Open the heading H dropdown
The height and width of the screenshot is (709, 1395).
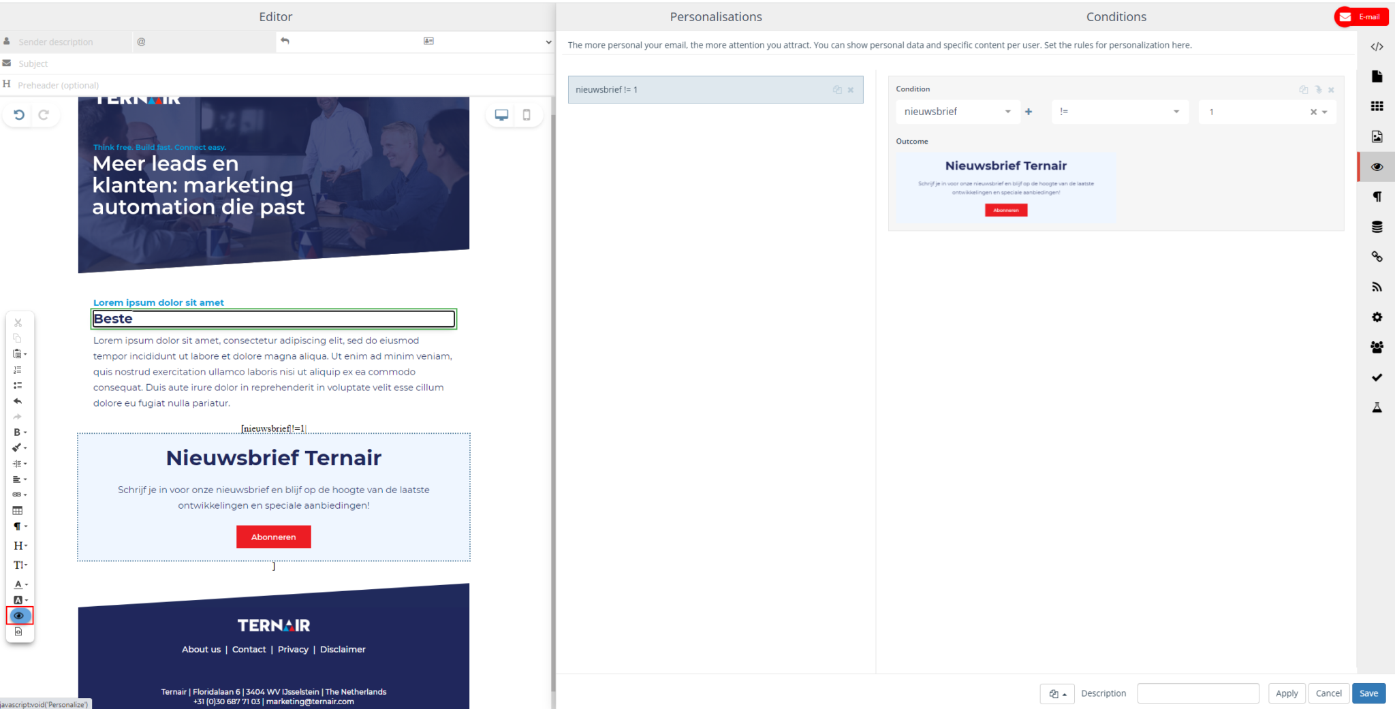[20, 546]
